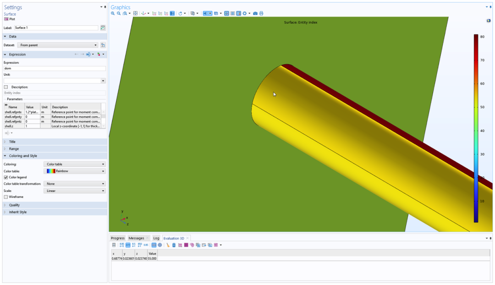Click the rainbow color legend bar
The height and width of the screenshot is (285, 495).
476,128
